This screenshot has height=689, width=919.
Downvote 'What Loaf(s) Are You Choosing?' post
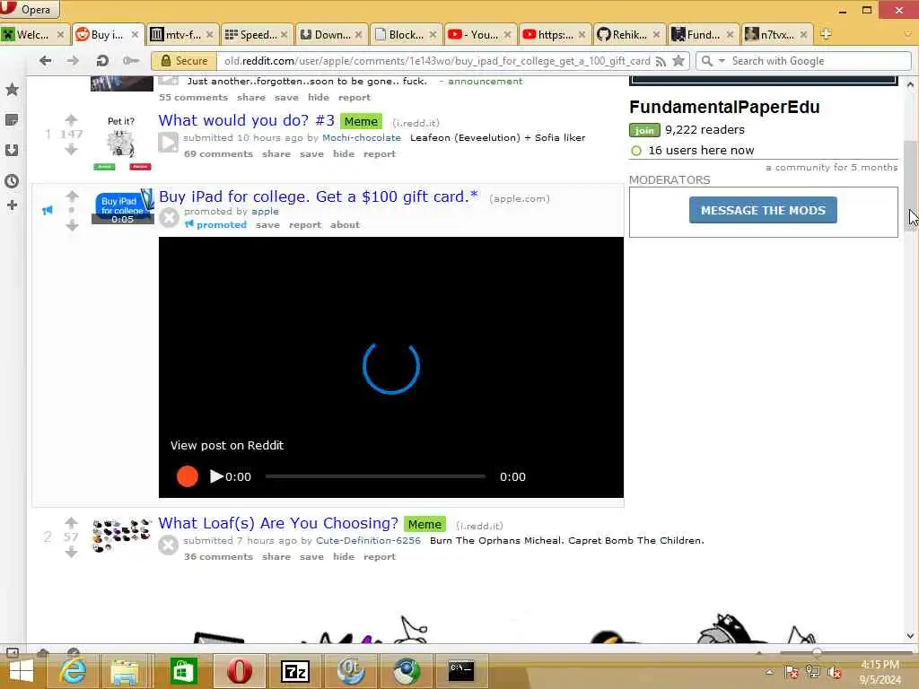pos(72,552)
